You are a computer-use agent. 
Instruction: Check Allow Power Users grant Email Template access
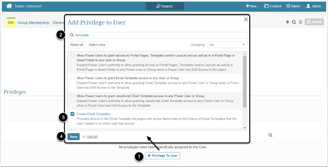click(x=72, y=78)
